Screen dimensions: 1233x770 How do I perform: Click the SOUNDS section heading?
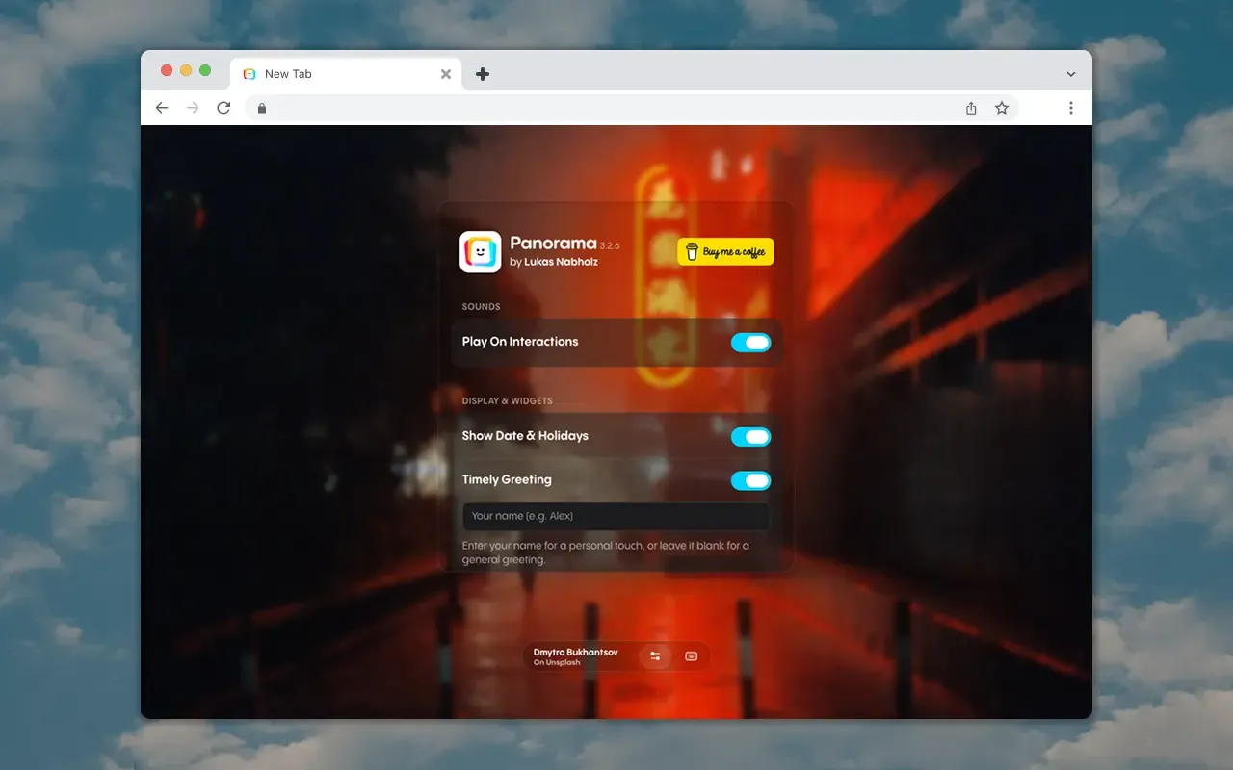pos(481,307)
